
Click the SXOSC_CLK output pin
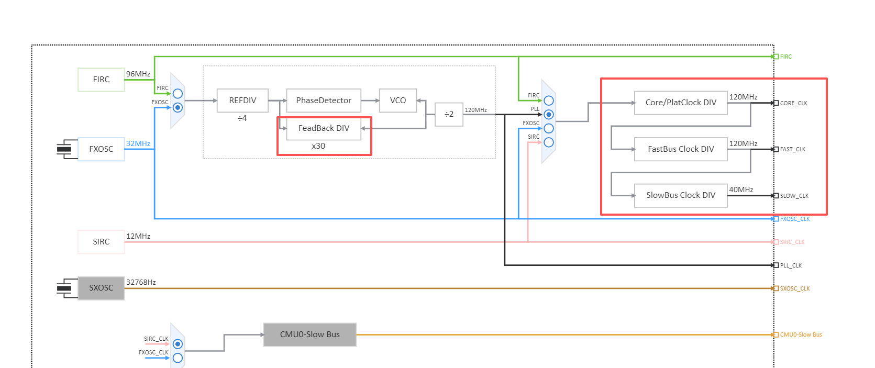(776, 288)
